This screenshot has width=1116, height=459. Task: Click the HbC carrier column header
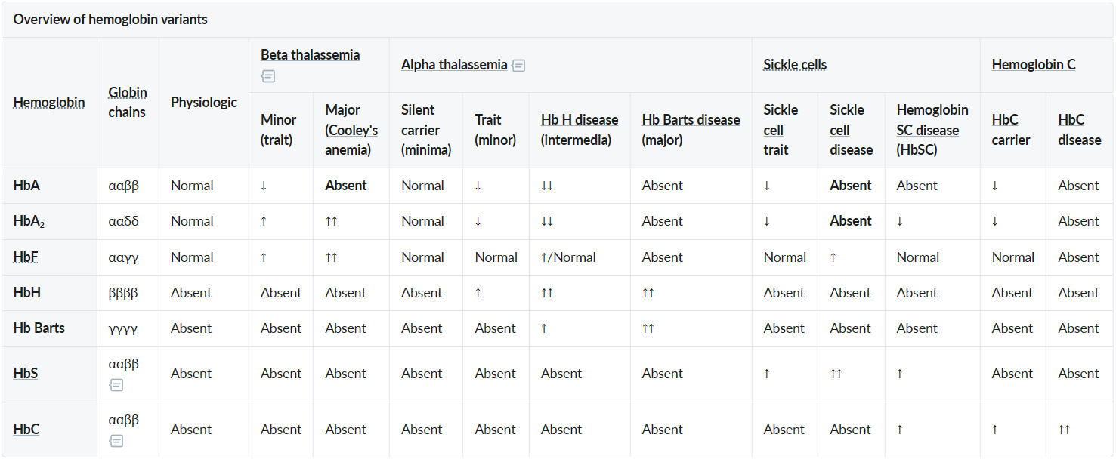coord(1011,130)
